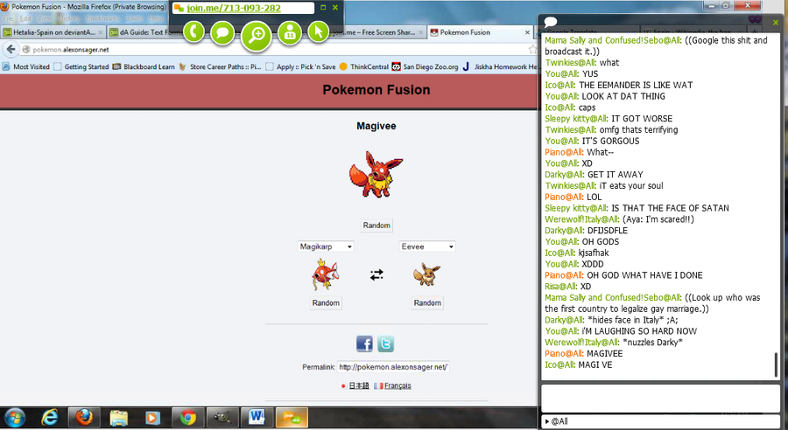Click the join.me phone call icon
The height and width of the screenshot is (430, 788).
[193, 32]
